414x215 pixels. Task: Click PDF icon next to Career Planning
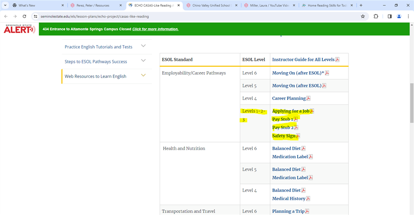click(308, 98)
